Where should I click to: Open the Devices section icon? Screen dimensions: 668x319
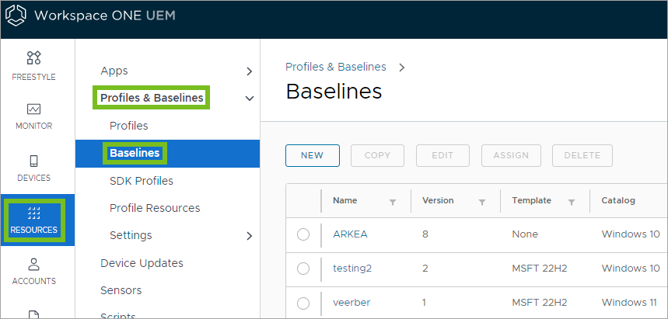33,161
